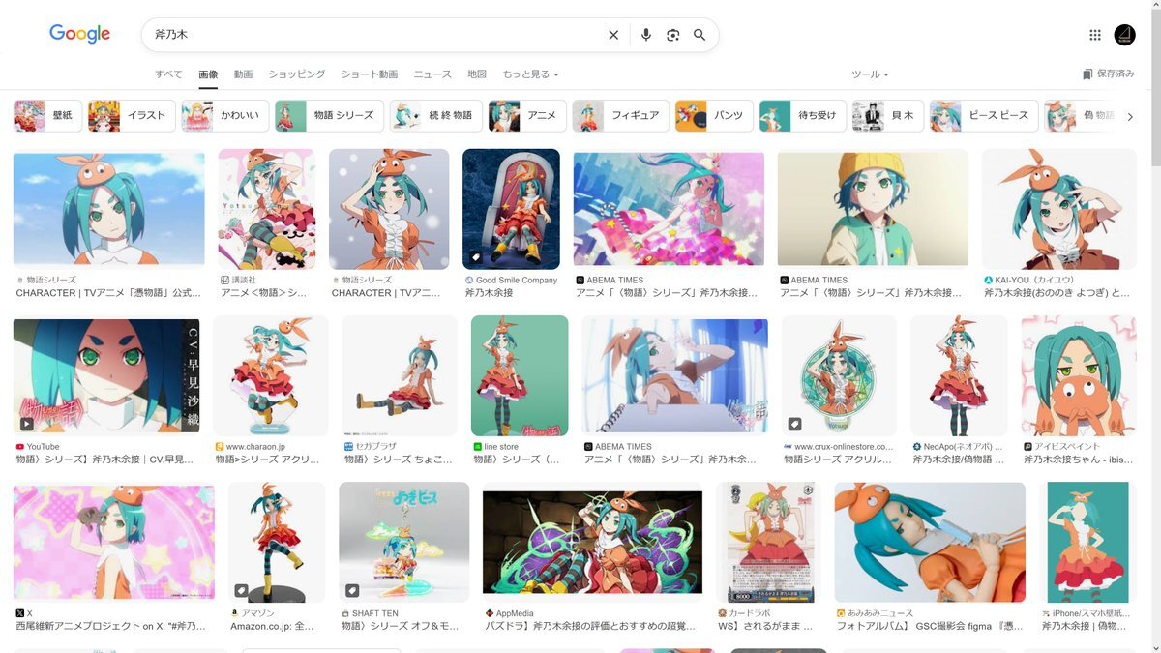Expand the ツール dropdown
The width and height of the screenshot is (1161, 653).
tap(870, 74)
